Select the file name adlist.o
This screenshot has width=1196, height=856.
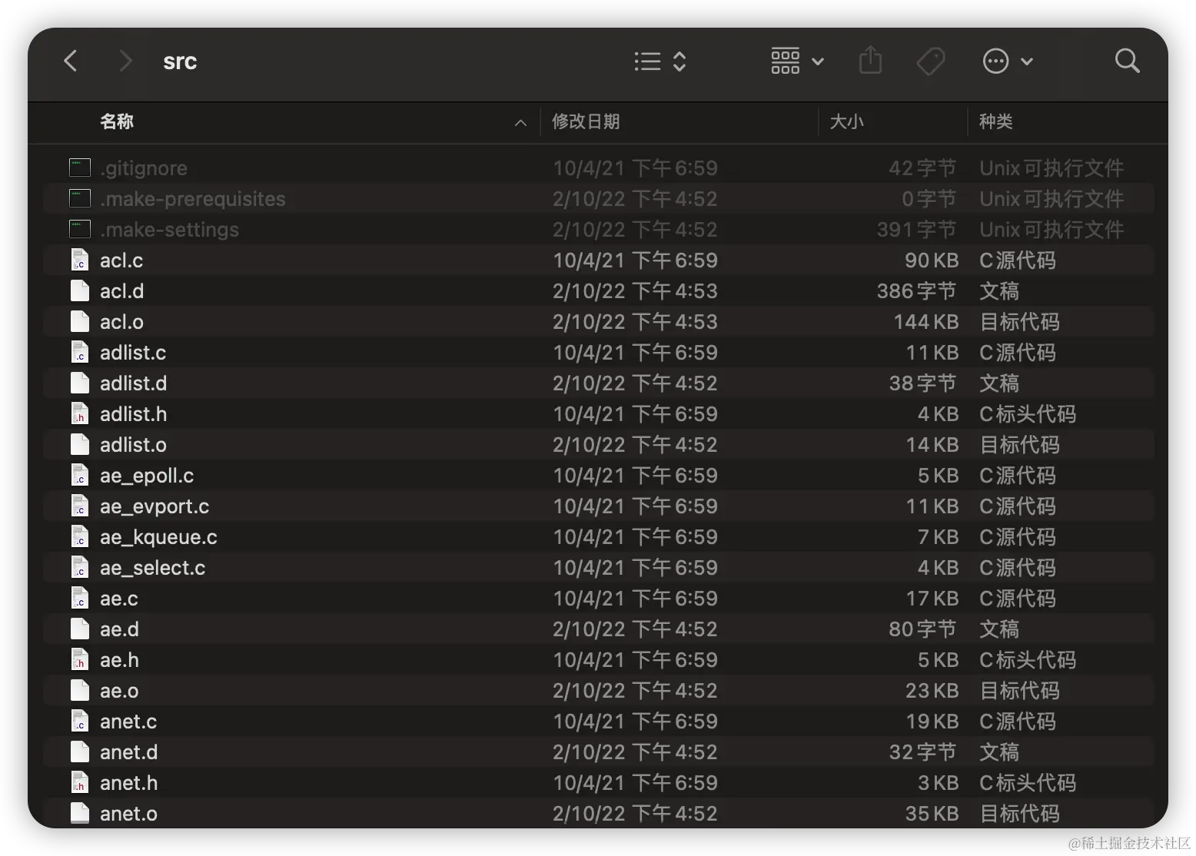coord(134,445)
